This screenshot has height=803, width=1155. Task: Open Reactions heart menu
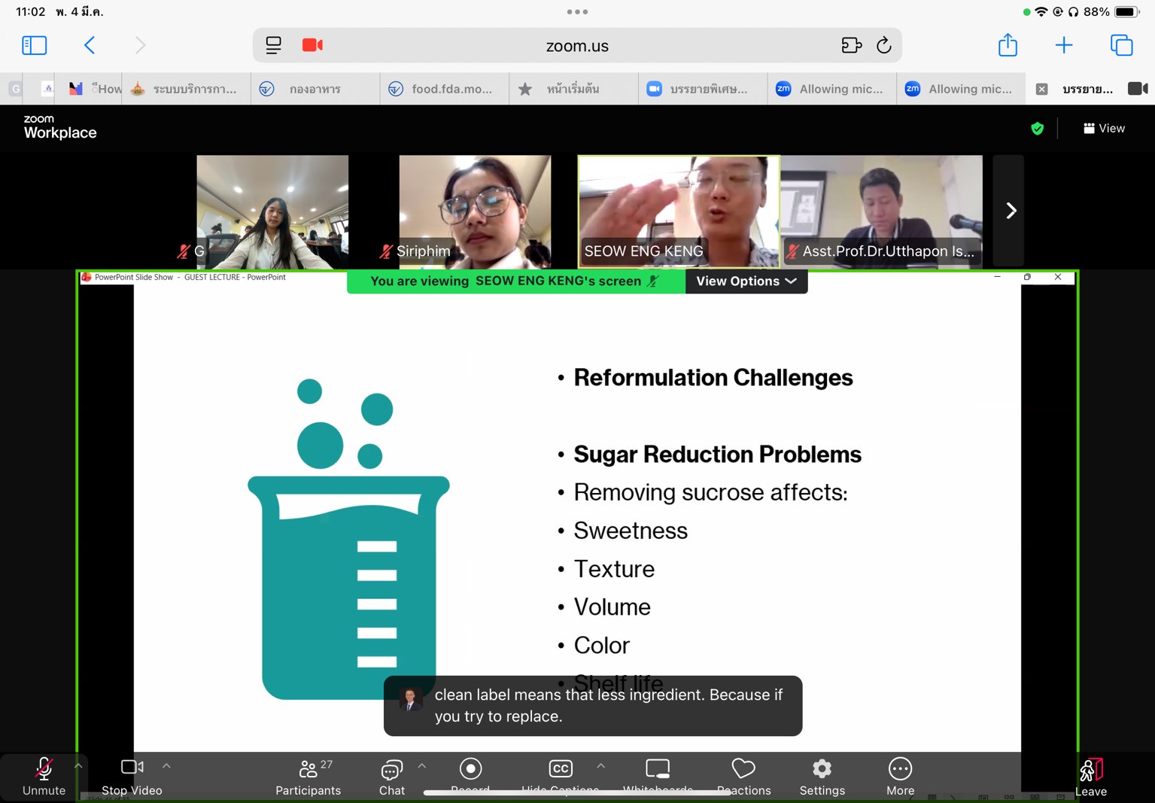743,777
